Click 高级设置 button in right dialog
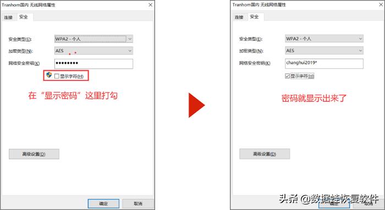The height and width of the screenshot is (210, 385). (265, 154)
